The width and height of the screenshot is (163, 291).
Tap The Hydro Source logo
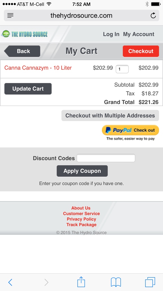(24, 34)
